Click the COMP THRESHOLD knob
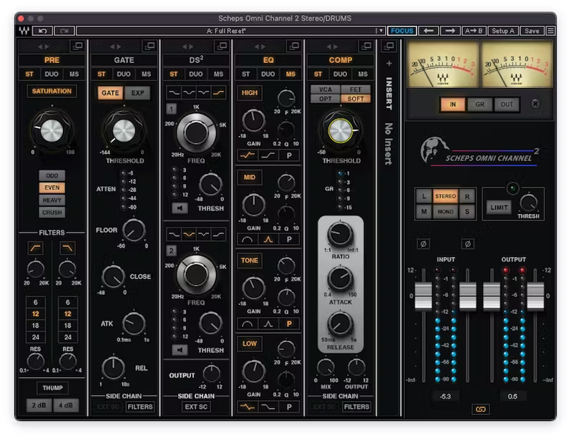 pos(340,130)
